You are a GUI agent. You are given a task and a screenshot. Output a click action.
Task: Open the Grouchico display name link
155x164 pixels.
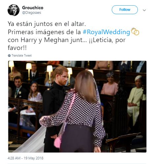pos(33,8)
